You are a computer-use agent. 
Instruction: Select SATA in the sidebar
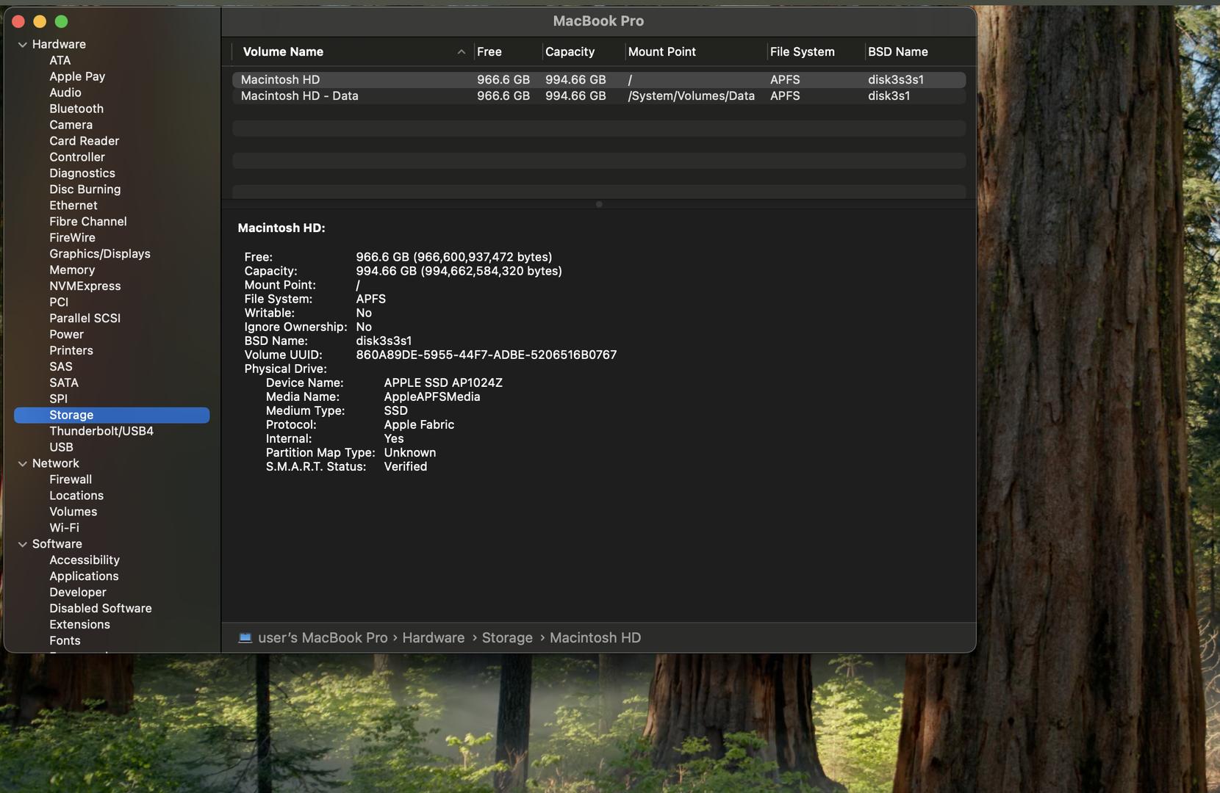pos(64,384)
